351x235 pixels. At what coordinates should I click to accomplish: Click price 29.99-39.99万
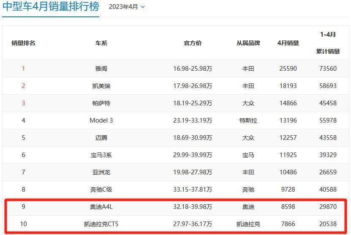click(x=193, y=155)
